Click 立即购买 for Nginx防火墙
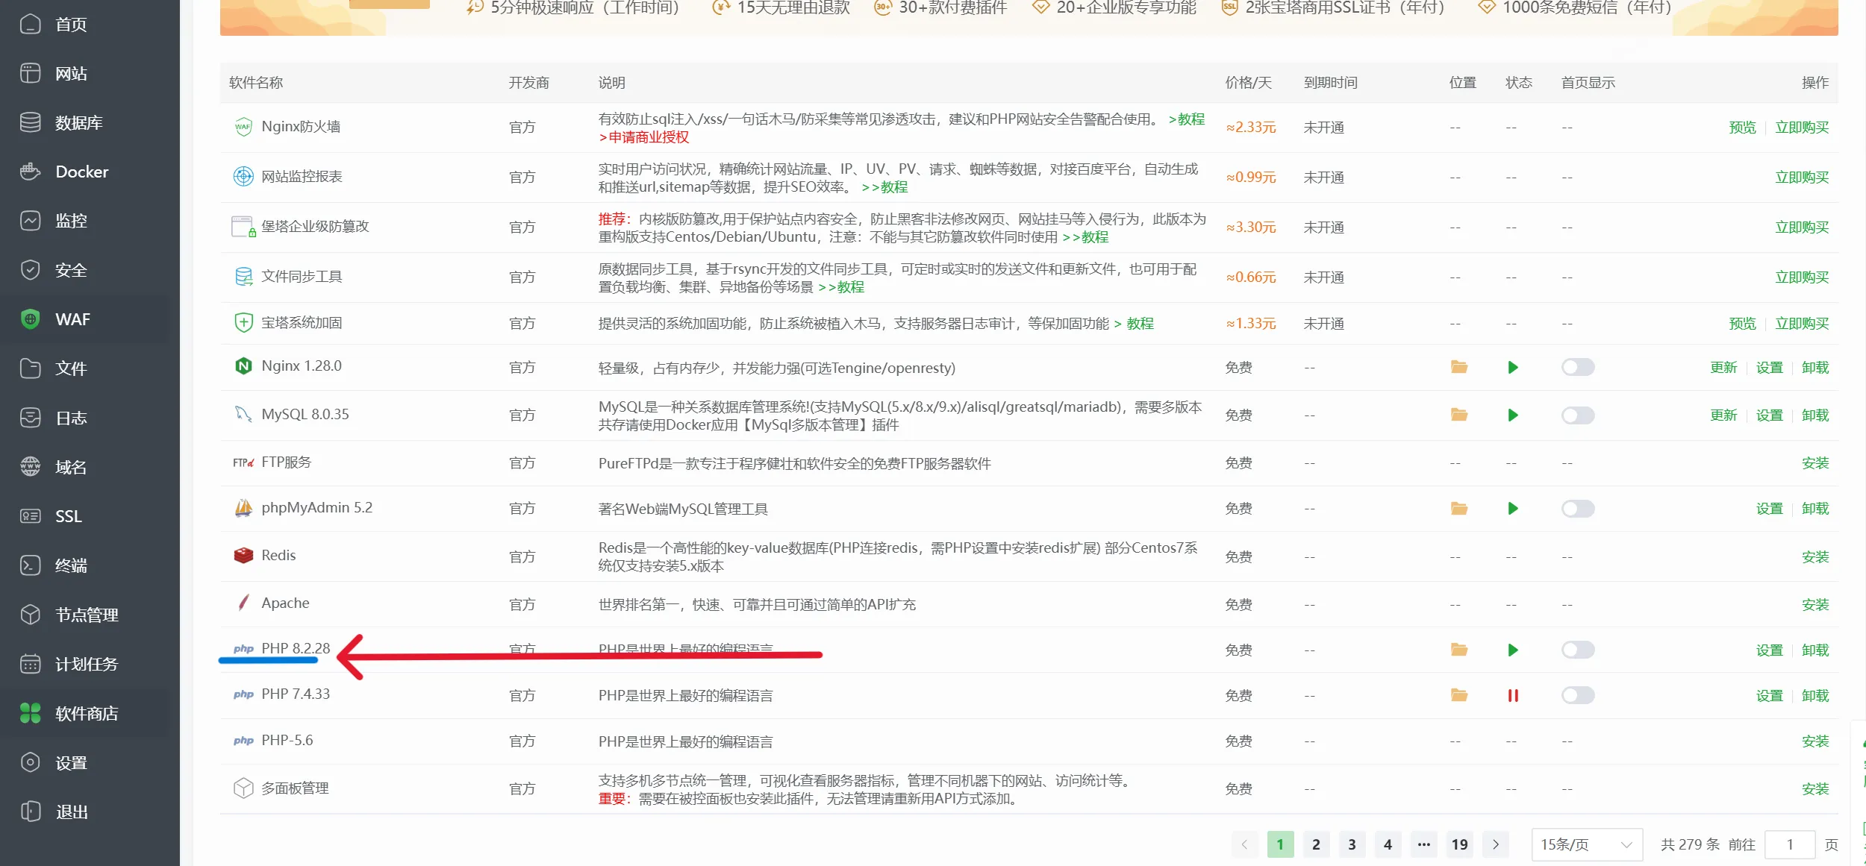The image size is (1866, 866). click(1802, 127)
